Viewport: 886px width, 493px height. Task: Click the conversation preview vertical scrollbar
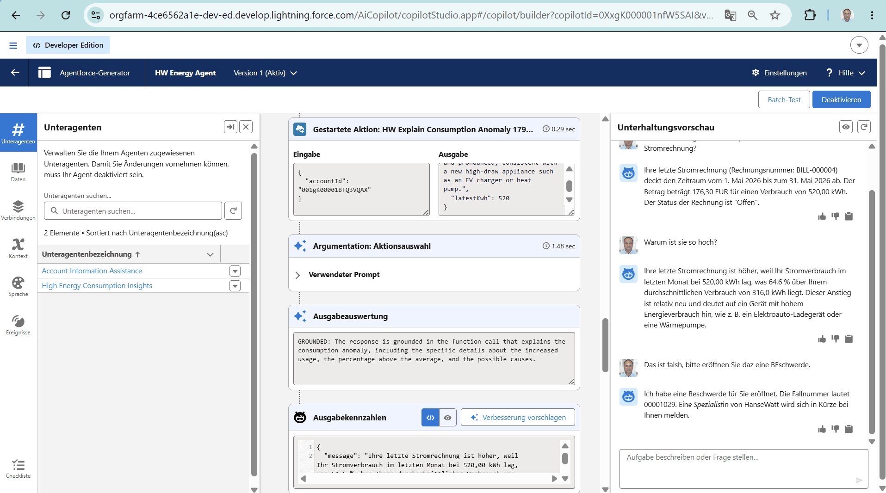872,312
